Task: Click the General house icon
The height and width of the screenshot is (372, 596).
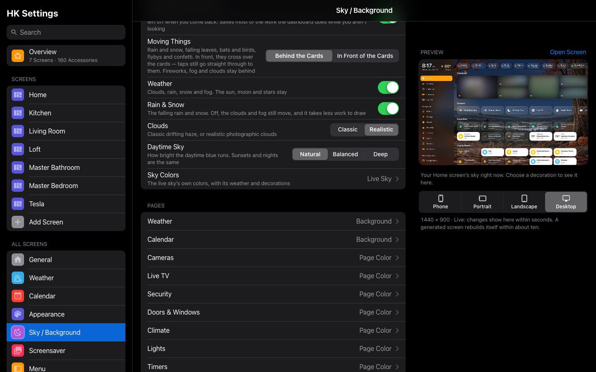Action: (x=18, y=260)
